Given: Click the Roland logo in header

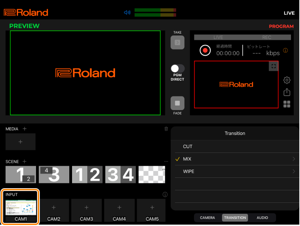Looking at the screenshot, I should [26, 12].
